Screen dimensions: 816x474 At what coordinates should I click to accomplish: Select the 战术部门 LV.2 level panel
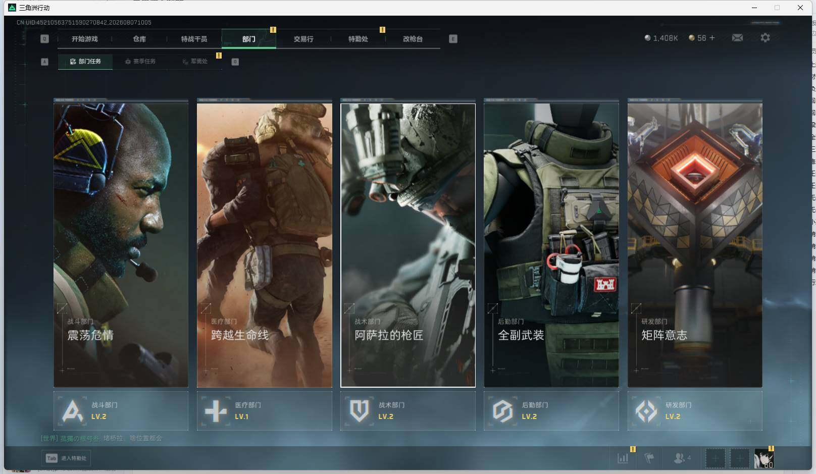pos(408,411)
